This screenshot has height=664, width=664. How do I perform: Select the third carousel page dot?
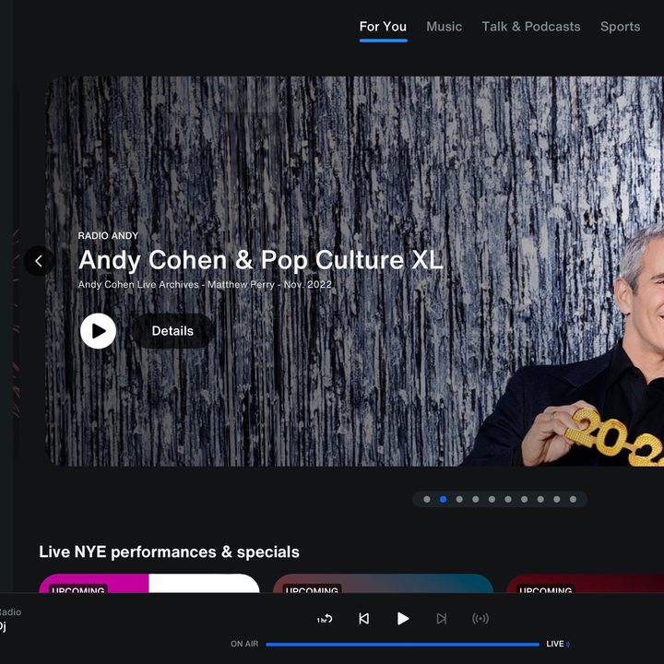459,499
